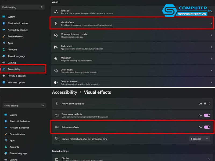The width and height of the screenshot is (215, 161).
Task: Click the Visual effects sparkle icon
Action: click(x=56, y=24)
